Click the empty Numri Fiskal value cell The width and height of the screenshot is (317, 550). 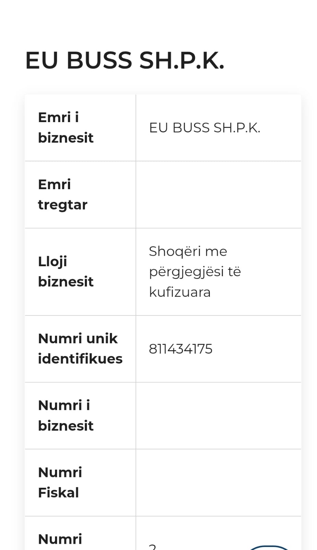[x=218, y=482]
